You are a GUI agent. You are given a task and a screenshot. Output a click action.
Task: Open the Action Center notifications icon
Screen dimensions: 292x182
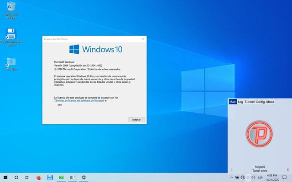click(284, 177)
